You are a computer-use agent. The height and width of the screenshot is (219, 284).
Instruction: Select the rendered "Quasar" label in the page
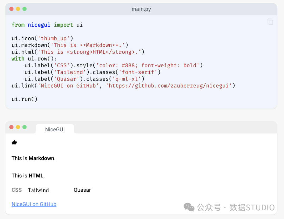point(82,190)
